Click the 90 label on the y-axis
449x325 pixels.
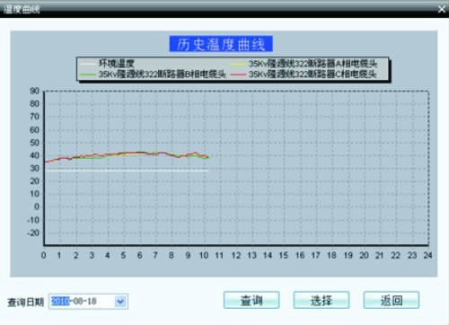[x=34, y=91]
